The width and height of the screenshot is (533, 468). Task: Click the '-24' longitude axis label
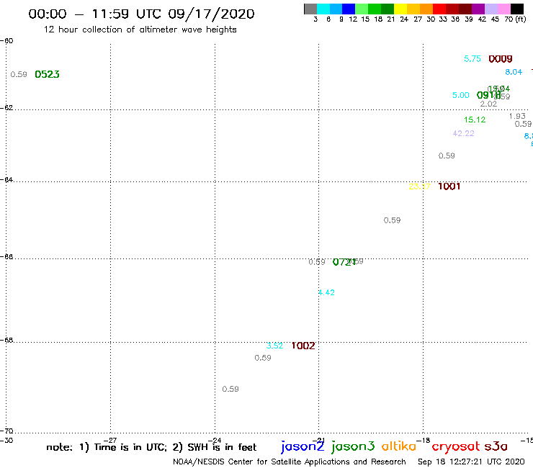click(x=216, y=441)
